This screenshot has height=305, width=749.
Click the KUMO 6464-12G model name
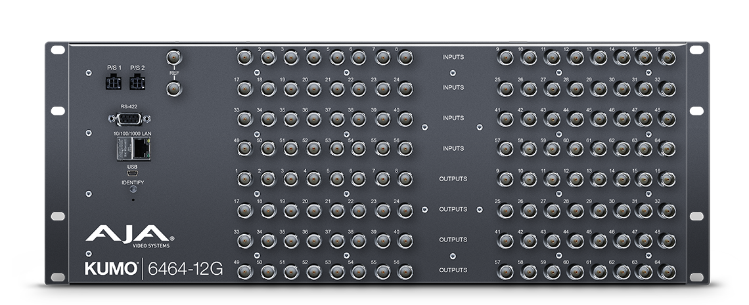pos(154,269)
